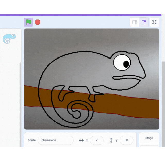Image resolution: width=165 pixels, height=165 pixels.
Task: Select the Stage panel label
Action: [x=149, y=138]
